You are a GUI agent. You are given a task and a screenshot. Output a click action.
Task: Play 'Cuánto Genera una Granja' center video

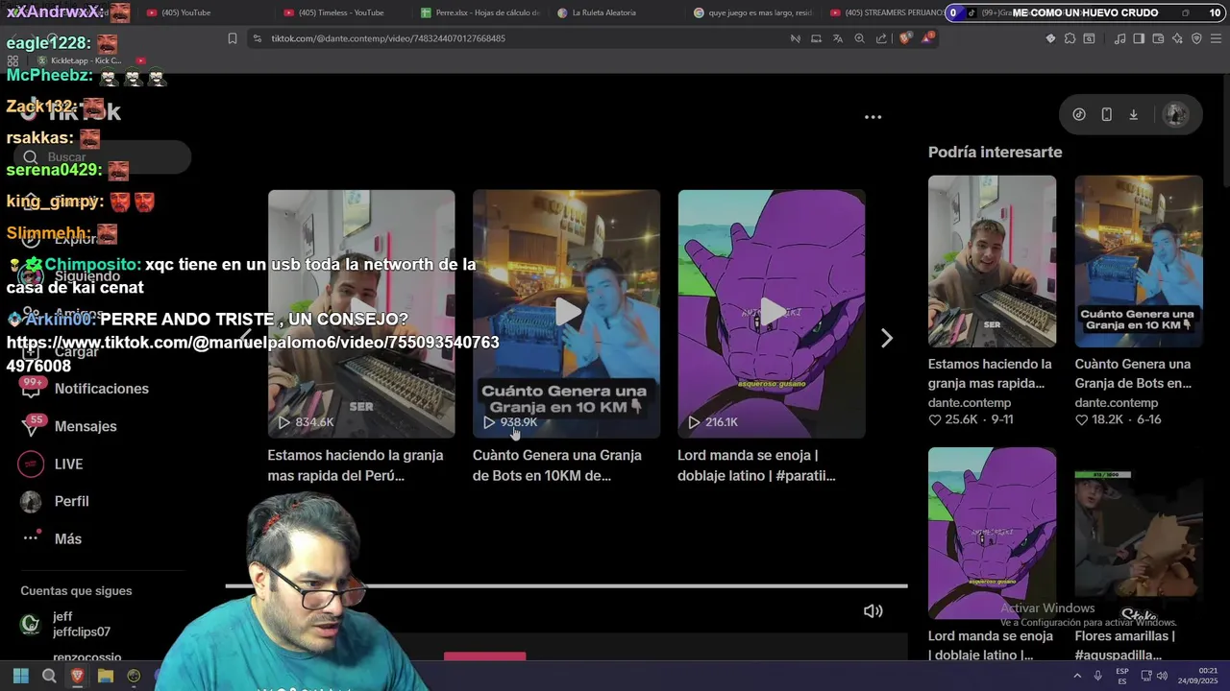[566, 314]
